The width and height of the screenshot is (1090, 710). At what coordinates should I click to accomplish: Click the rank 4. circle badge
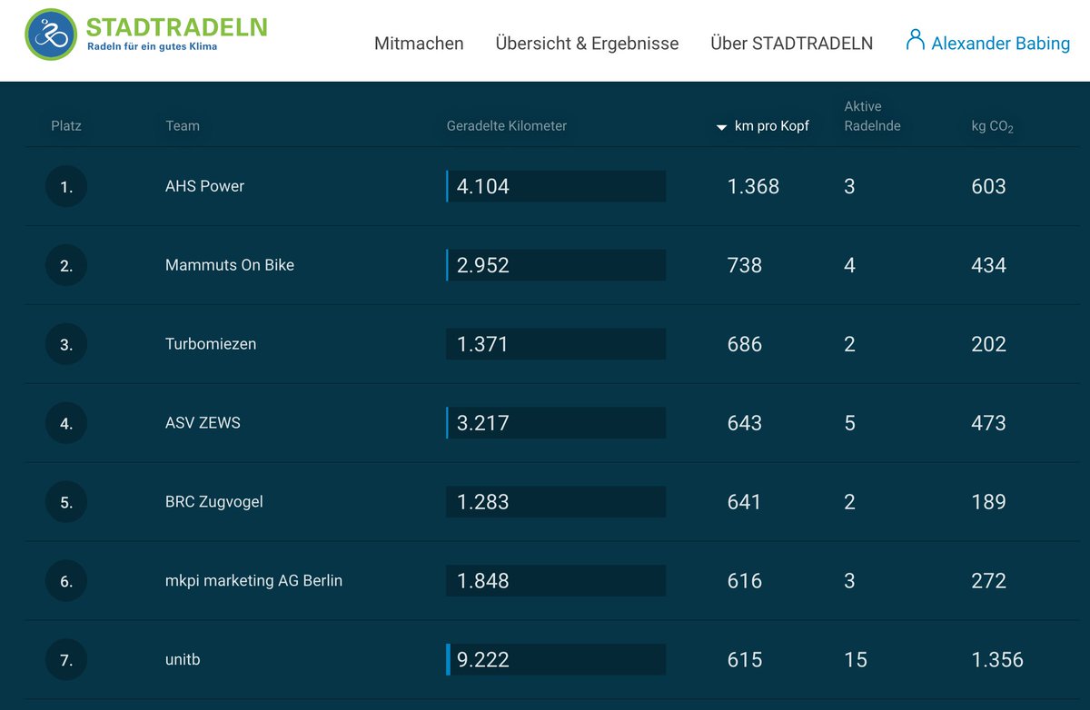pos(66,424)
